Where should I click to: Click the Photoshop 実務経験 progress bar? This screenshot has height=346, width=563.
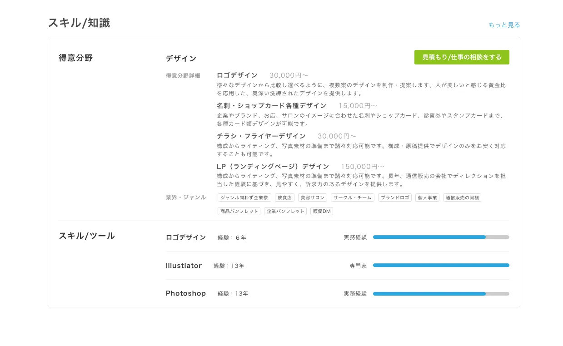click(441, 294)
